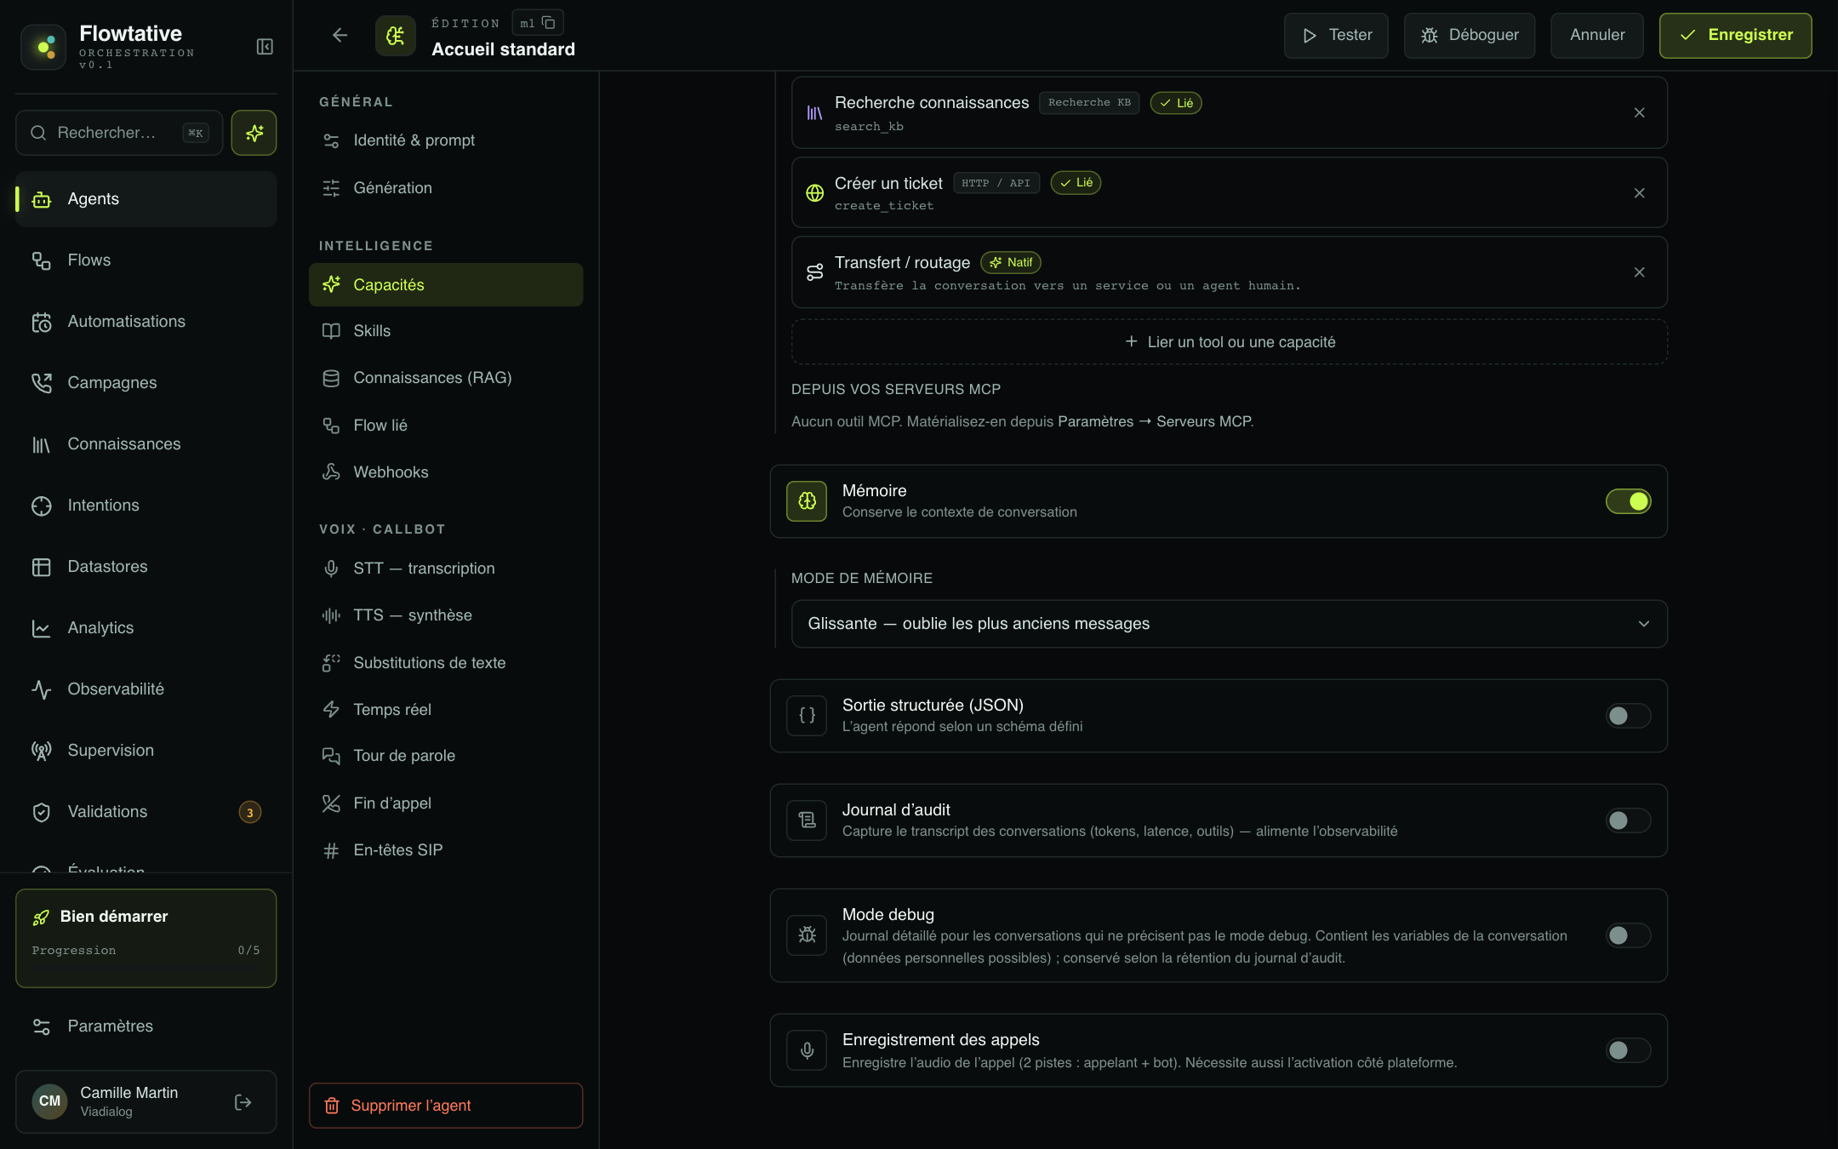
Task: Go to Flows in the sidebar
Action: (x=146, y=260)
